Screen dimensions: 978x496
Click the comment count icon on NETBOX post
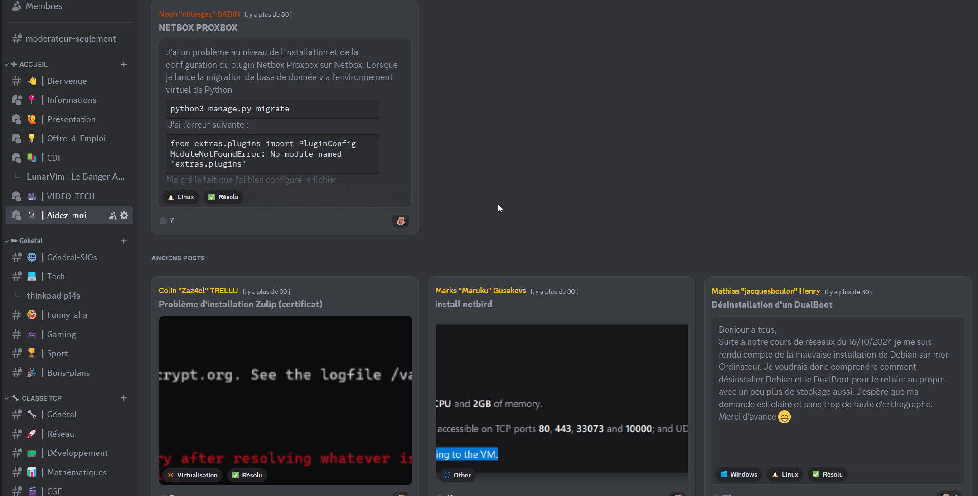click(163, 221)
